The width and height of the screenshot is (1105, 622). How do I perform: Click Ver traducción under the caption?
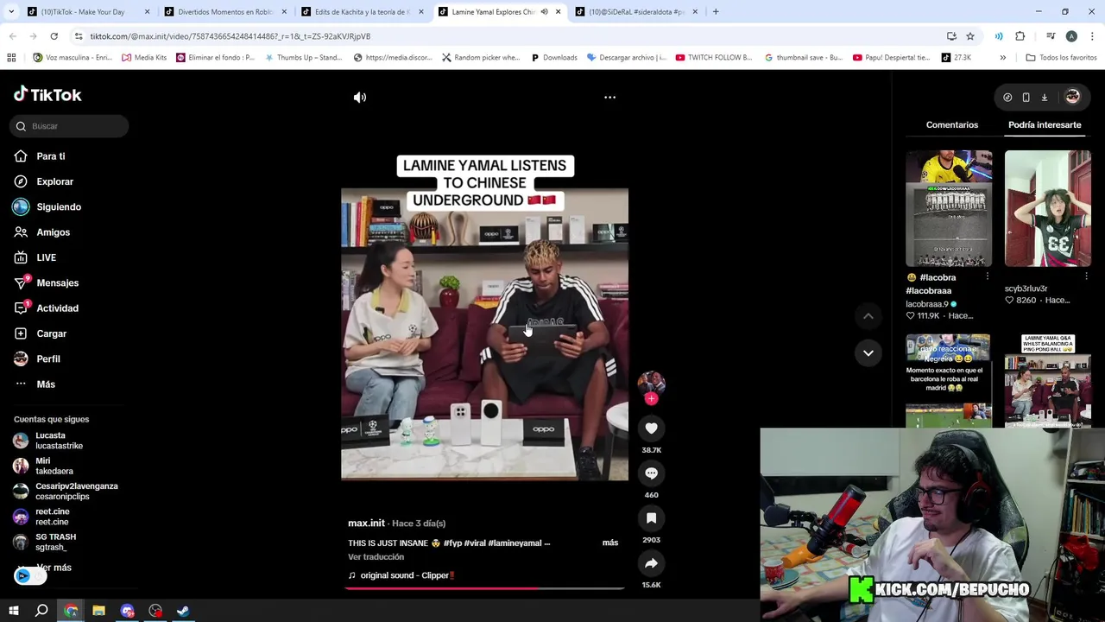tap(376, 557)
